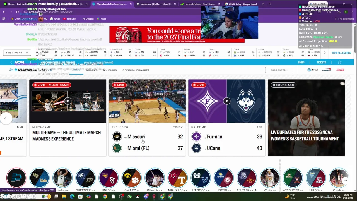This screenshot has height=201, width=357.
Task: Open File Explorer from taskbar
Action: (x=64, y=197)
